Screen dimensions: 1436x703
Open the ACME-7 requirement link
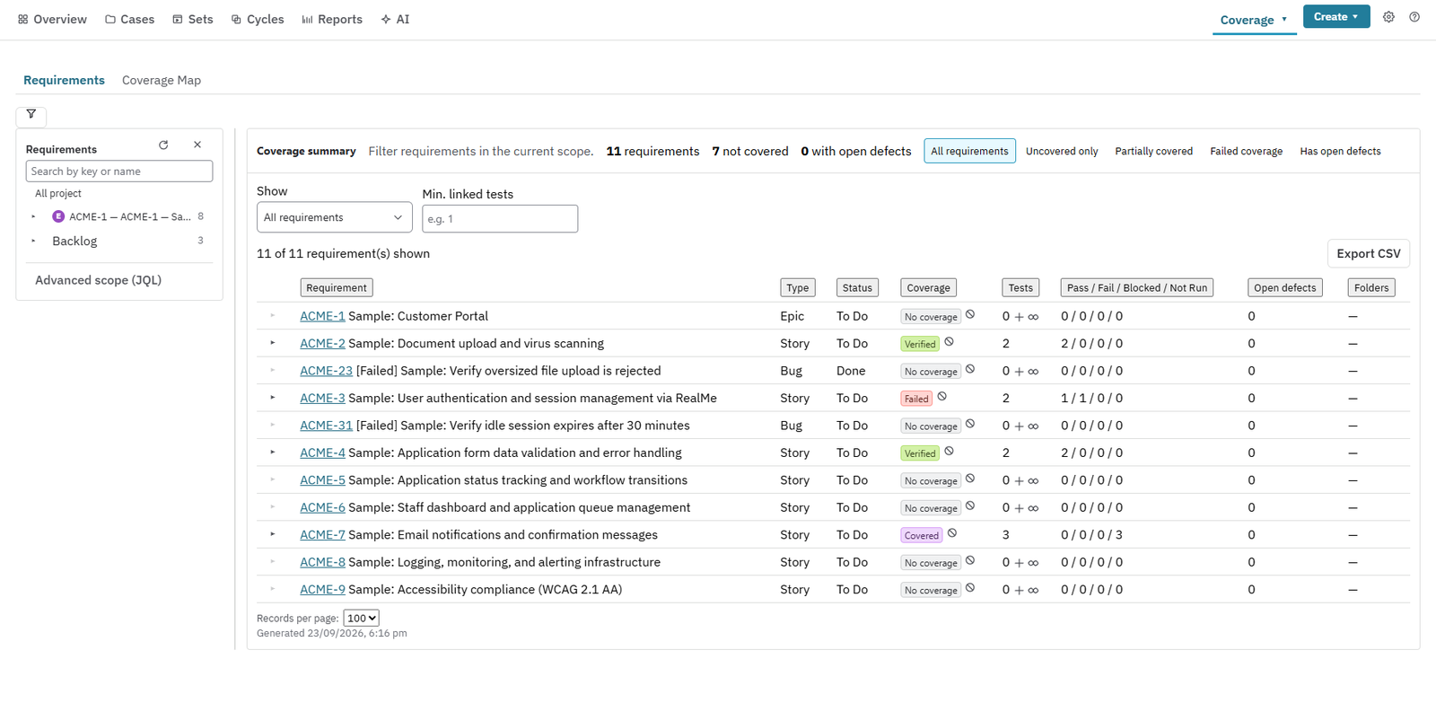click(x=322, y=534)
